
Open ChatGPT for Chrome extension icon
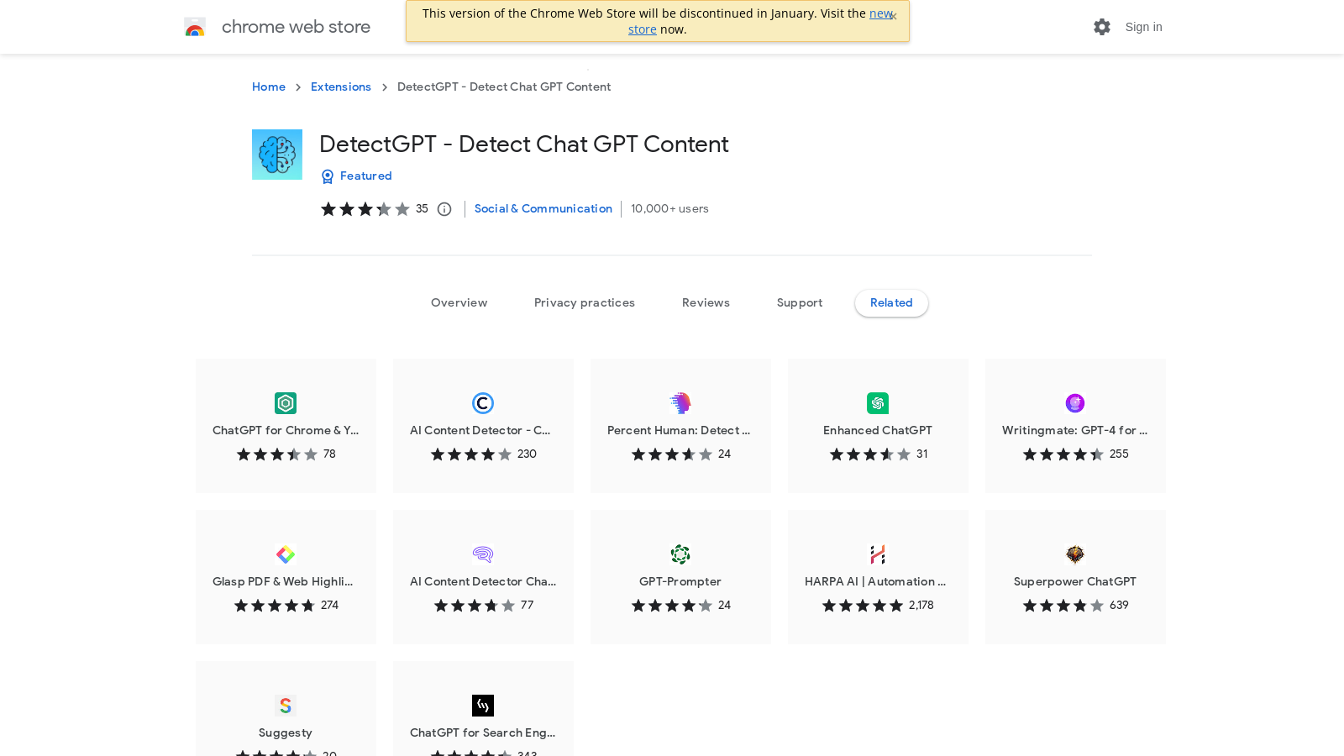pyautogui.click(x=286, y=403)
